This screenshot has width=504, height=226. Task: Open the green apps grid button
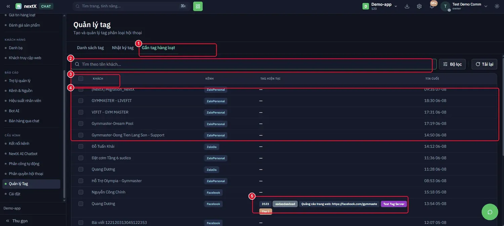click(x=198, y=6)
